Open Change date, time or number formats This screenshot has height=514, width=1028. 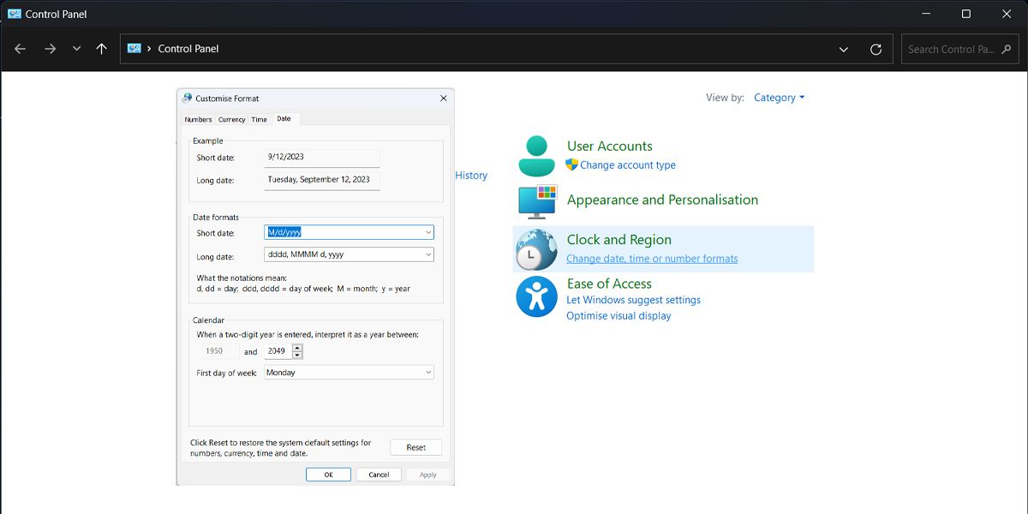pyautogui.click(x=651, y=259)
